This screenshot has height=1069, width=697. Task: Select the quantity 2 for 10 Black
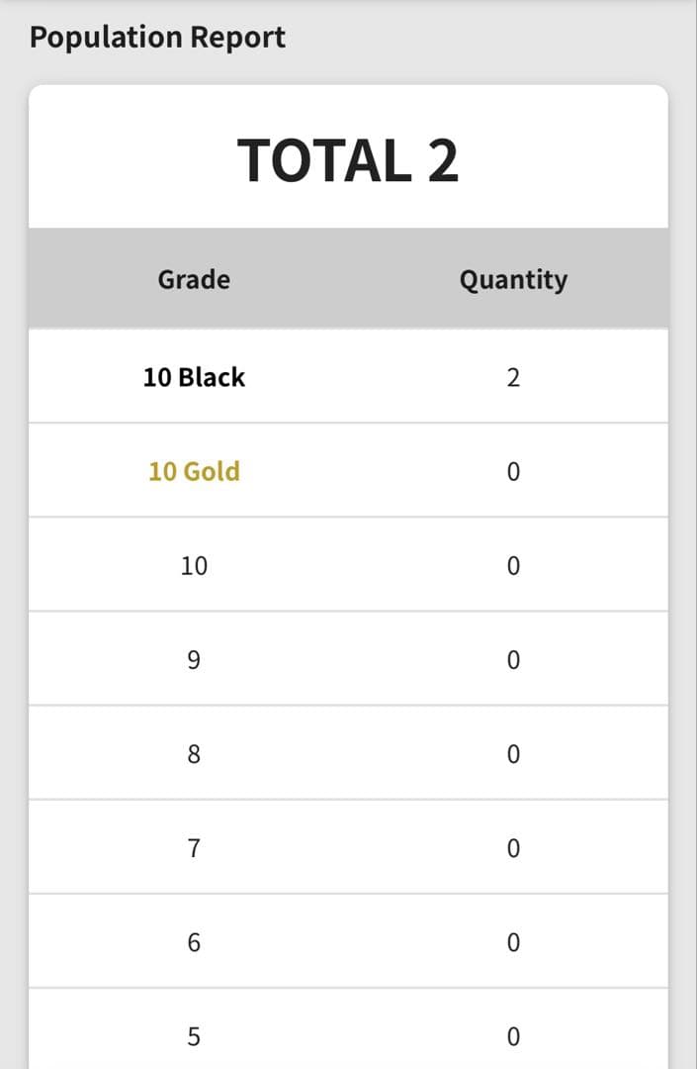tap(513, 377)
